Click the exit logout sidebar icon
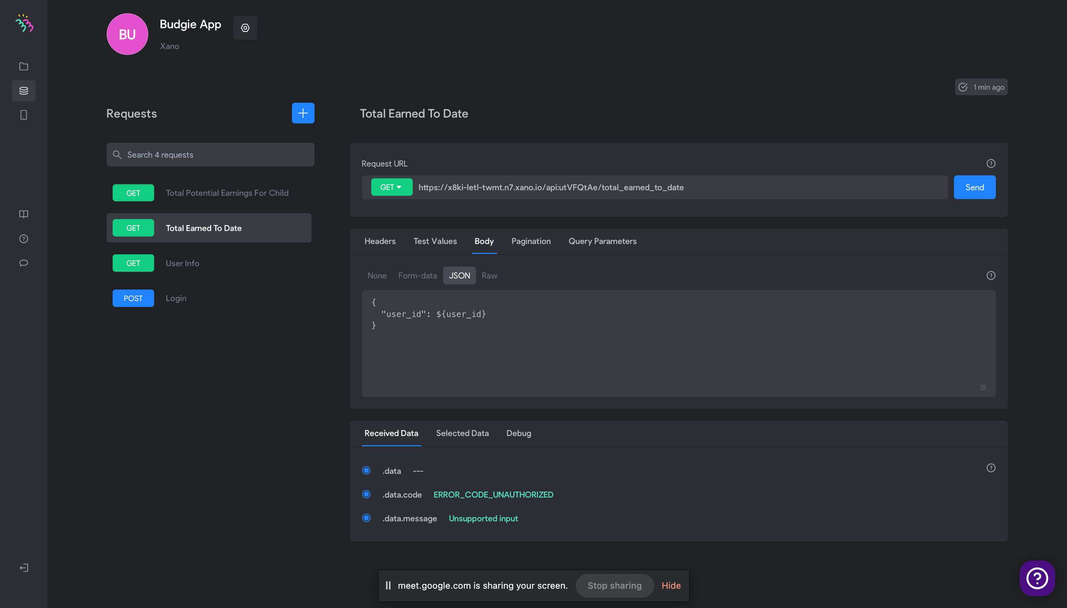This screenshot has height=608, width=1067. [x=24, y=568]
